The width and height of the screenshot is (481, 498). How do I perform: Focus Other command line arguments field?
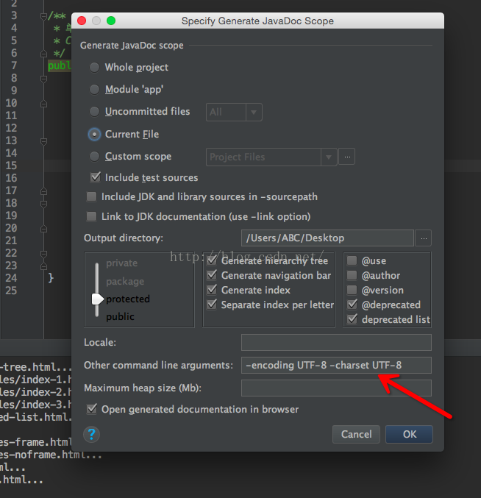(336, 366)
